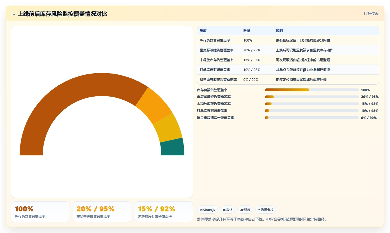Click progress-list label 消息重复消费告警覆盖率

[x=215, y=118]
